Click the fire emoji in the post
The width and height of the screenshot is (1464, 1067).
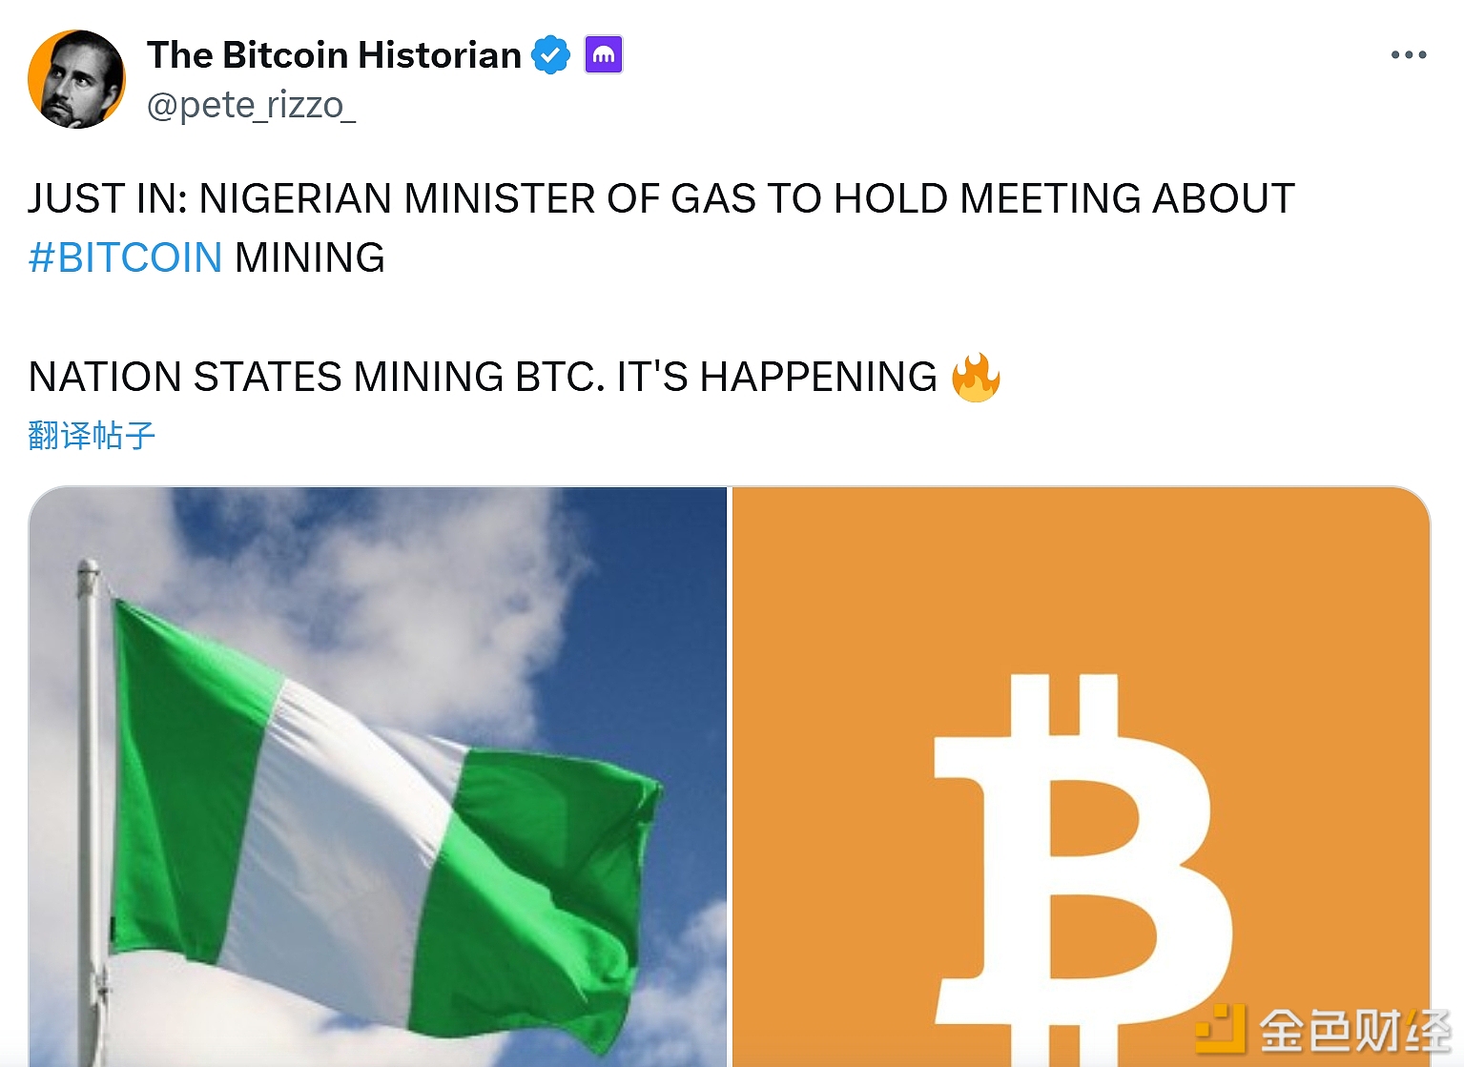click(x=976, y=378)
